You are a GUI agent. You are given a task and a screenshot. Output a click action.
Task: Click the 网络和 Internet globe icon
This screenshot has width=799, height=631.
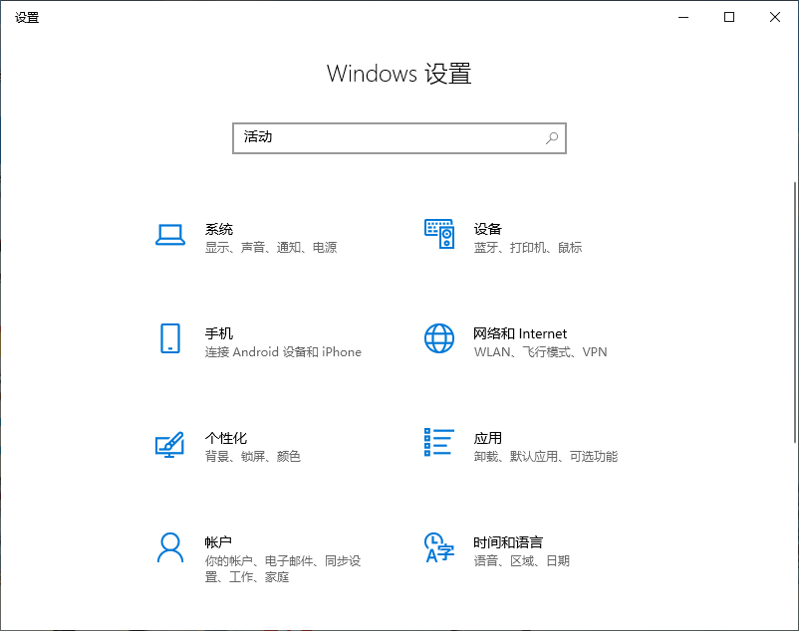coord(438,339)
